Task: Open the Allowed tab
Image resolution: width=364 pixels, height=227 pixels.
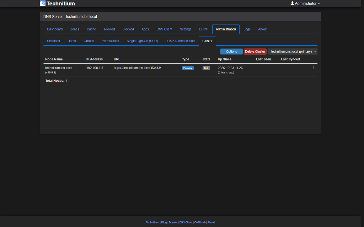Action: tap(109, 29)
